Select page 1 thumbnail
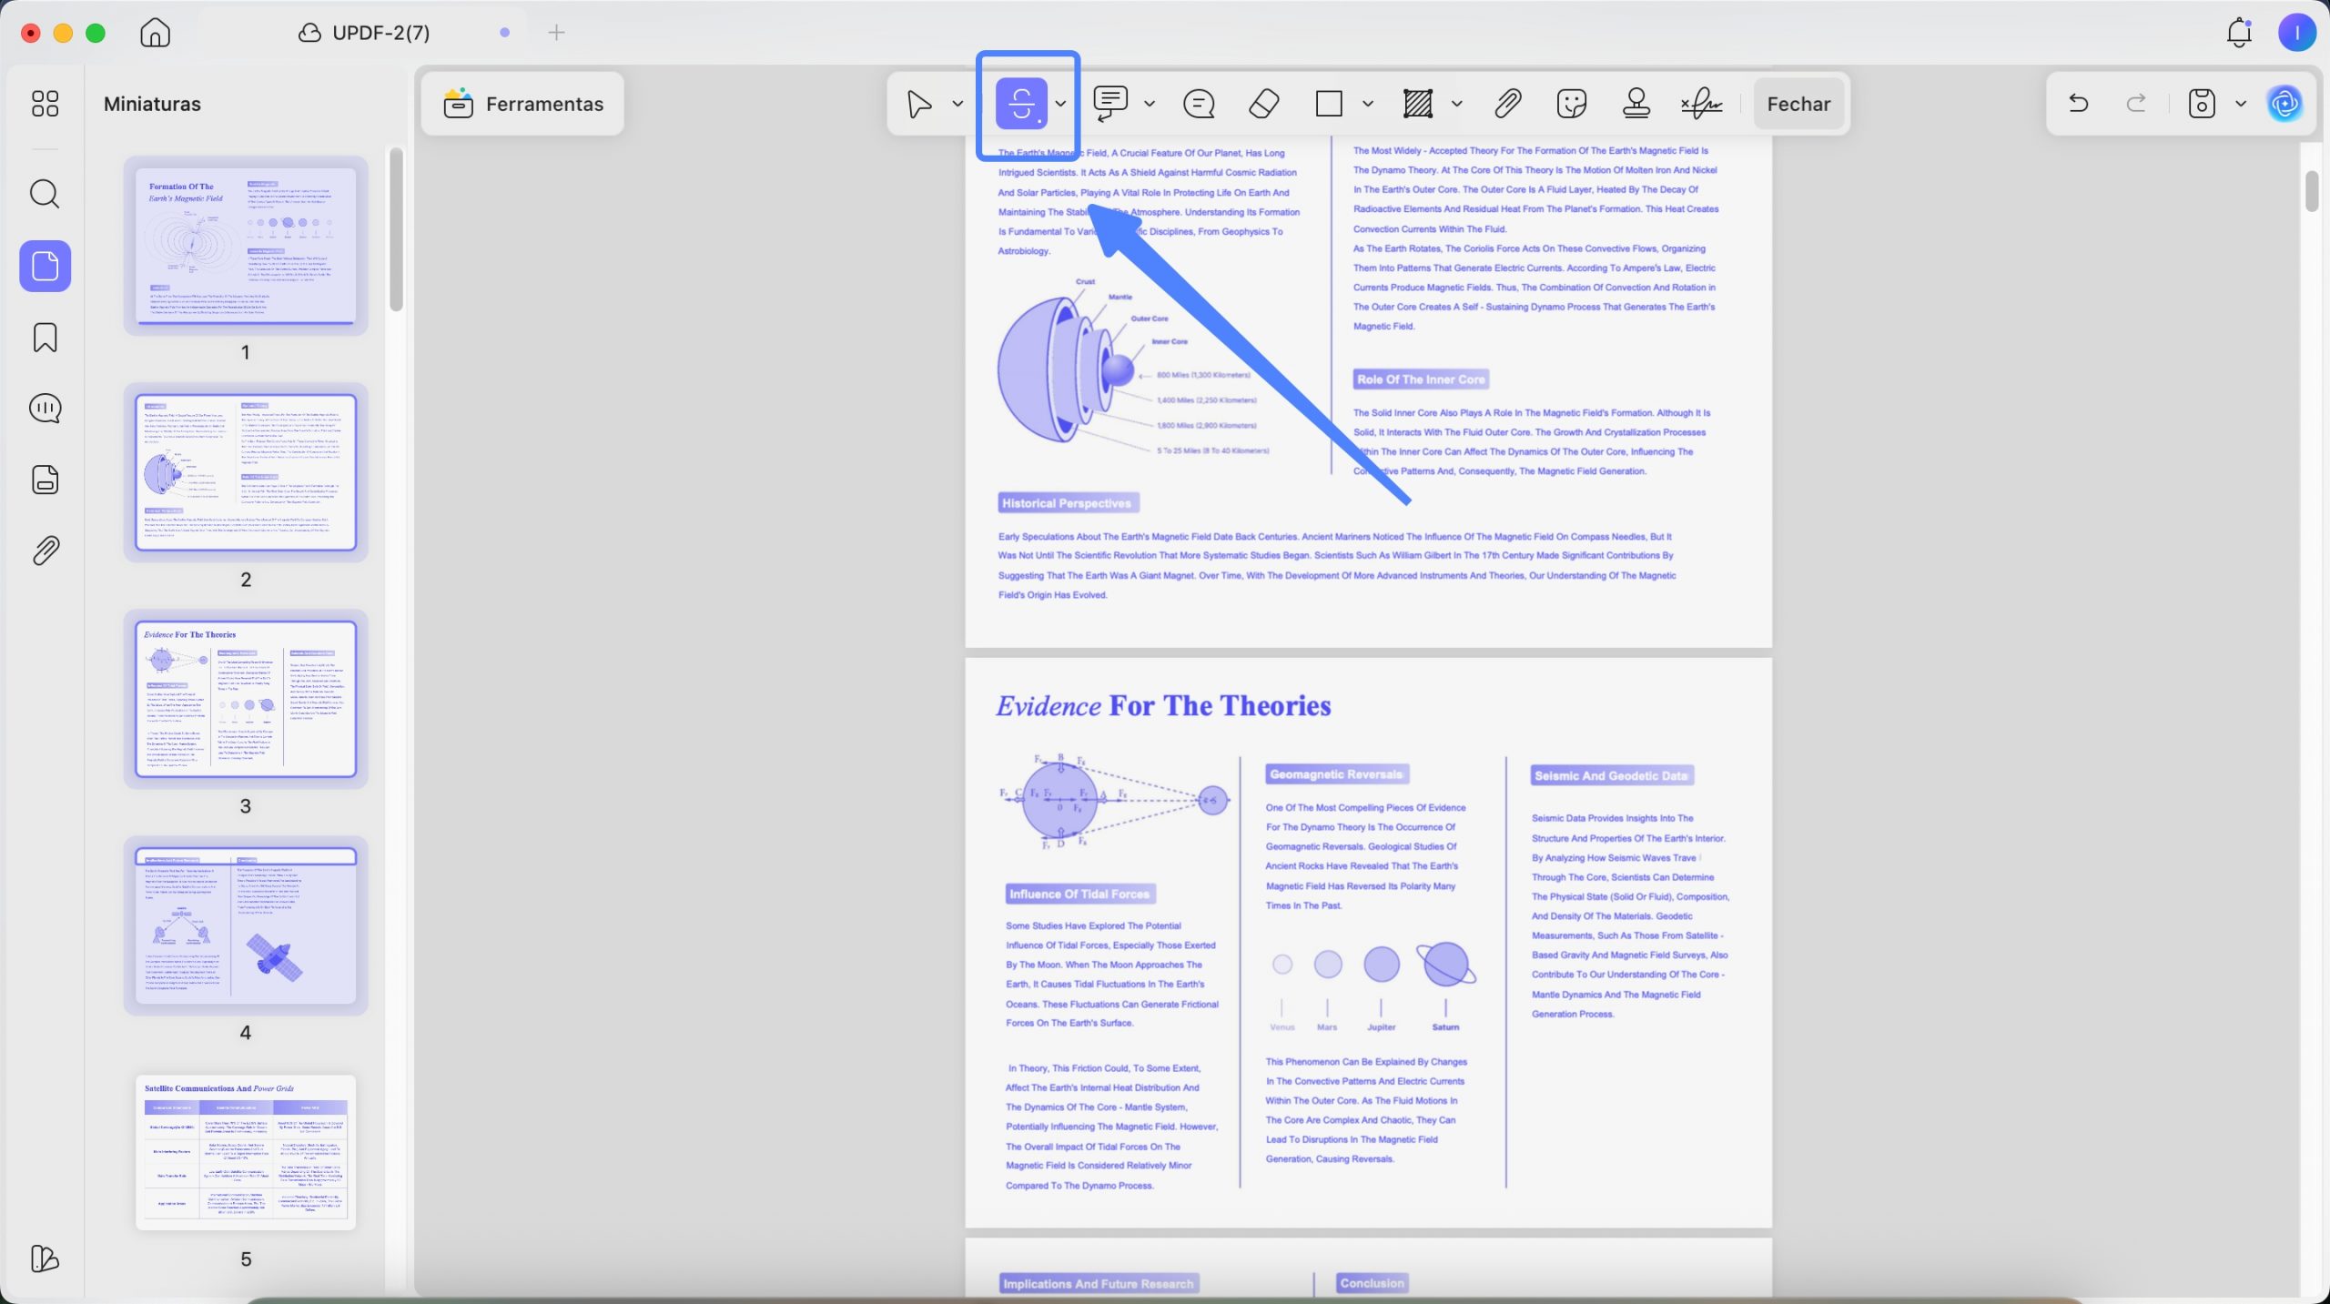Image resolution: width=2330 pixels, height=1304 pixels. [x=246, y=245]
